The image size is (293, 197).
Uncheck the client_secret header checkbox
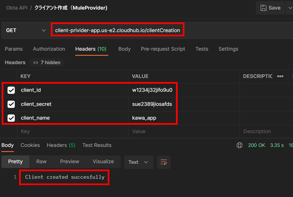point(11,104)
